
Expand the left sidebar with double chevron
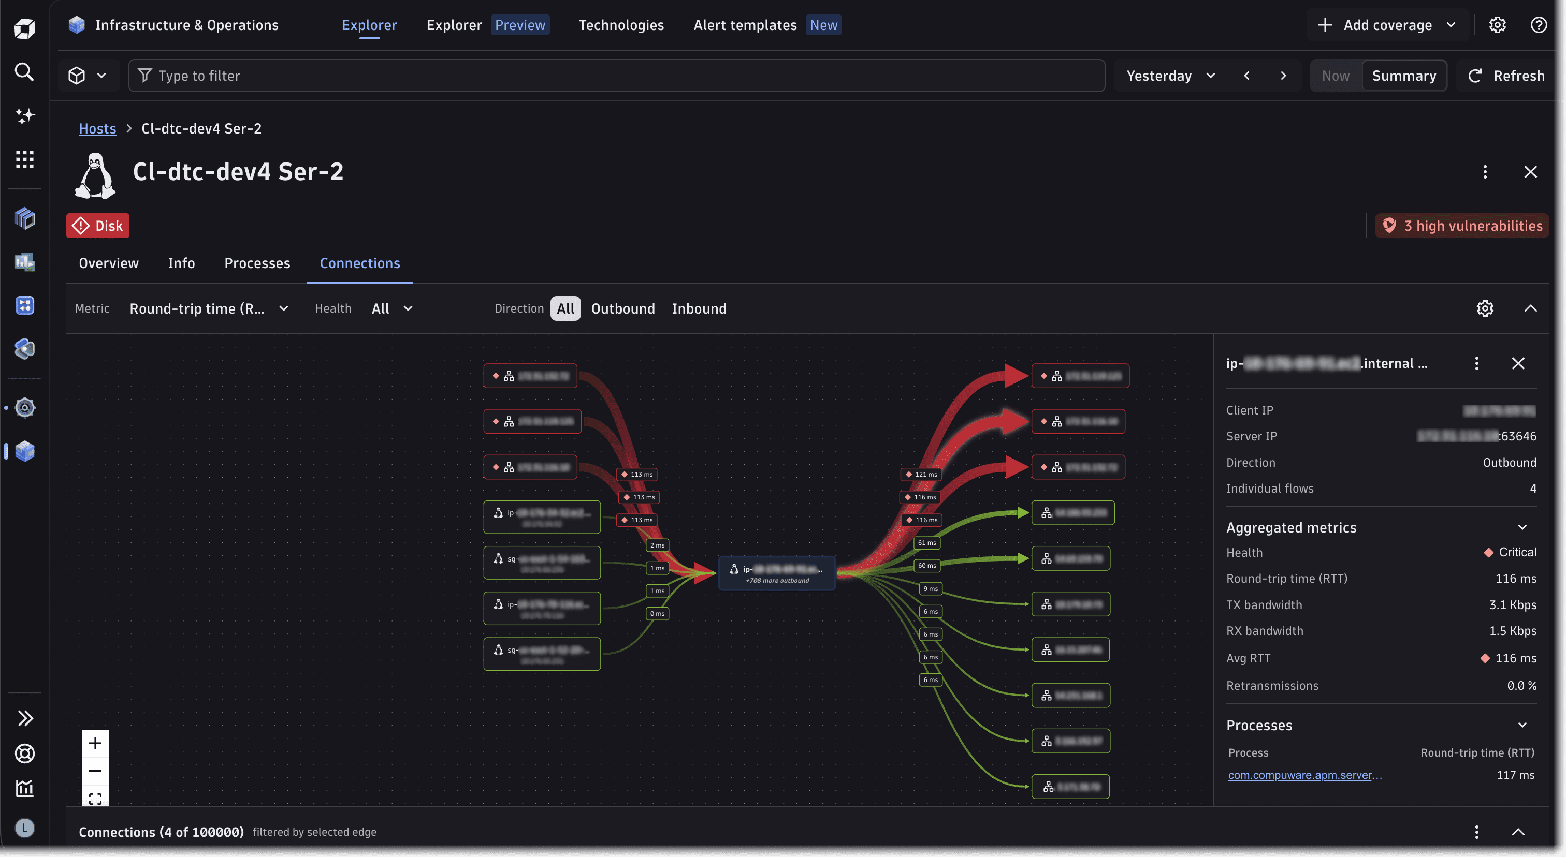click(24, 718)
